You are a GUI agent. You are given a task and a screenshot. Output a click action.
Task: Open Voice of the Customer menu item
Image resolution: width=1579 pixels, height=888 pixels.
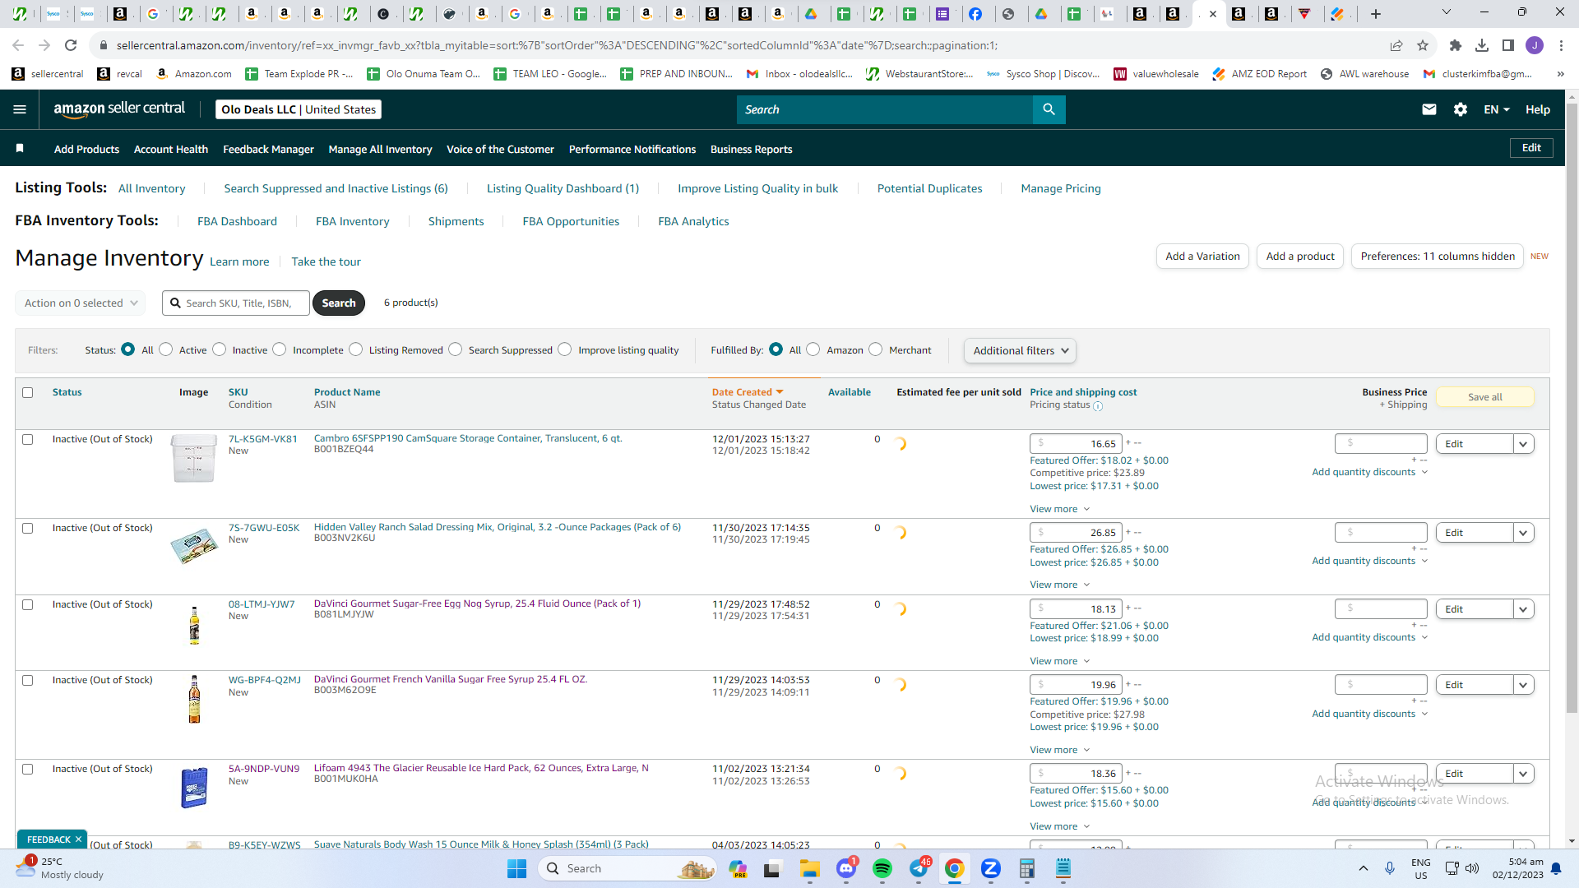500,149
